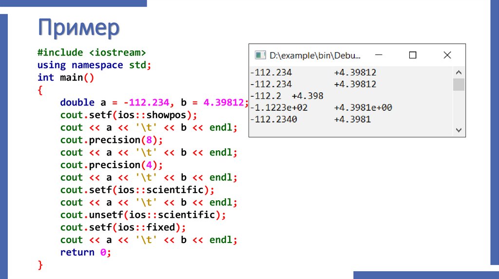Screen dimensions: 499x279
Task: Click output value +4.398 in console
Action: click(x=307, y=96)
